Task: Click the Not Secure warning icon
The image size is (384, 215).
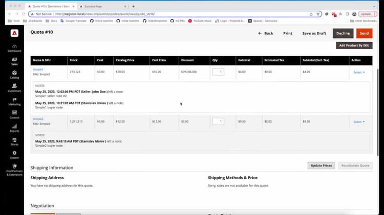Action: (x=32, y=14)
